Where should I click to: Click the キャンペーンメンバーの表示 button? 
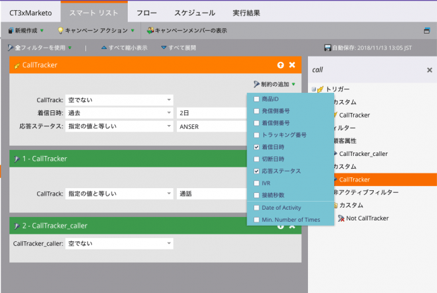click(x=187, y=30)
